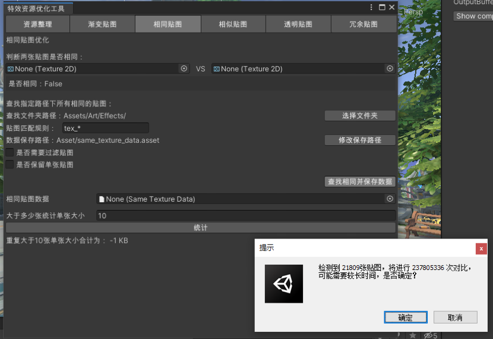This screenshot has width=493, height=339.
Task: Open object picker for first Texture 2D field
Action: click(x=184, y=68)
